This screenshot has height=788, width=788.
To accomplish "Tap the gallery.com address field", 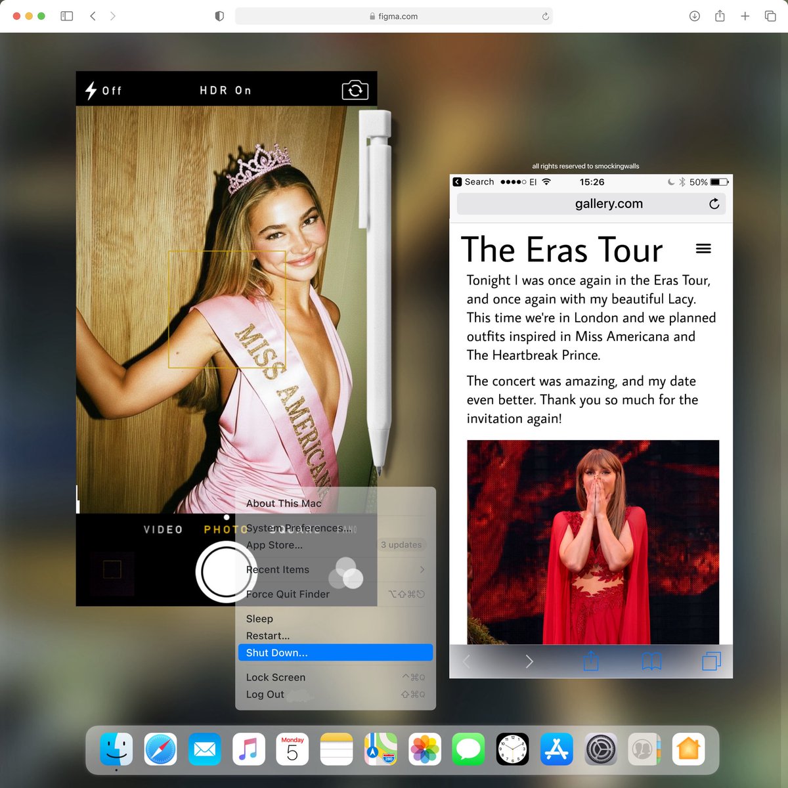I will coord(591,204).
